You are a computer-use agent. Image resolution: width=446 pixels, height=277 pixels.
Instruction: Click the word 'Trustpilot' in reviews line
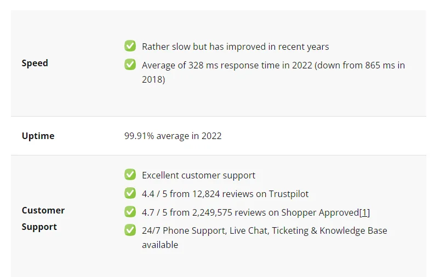click(x=288, y=194)
